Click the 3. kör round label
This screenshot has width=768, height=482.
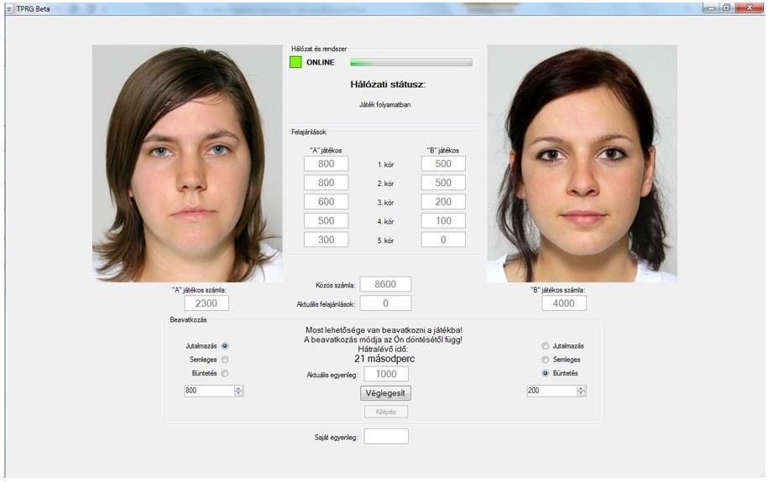pos(385,203)
